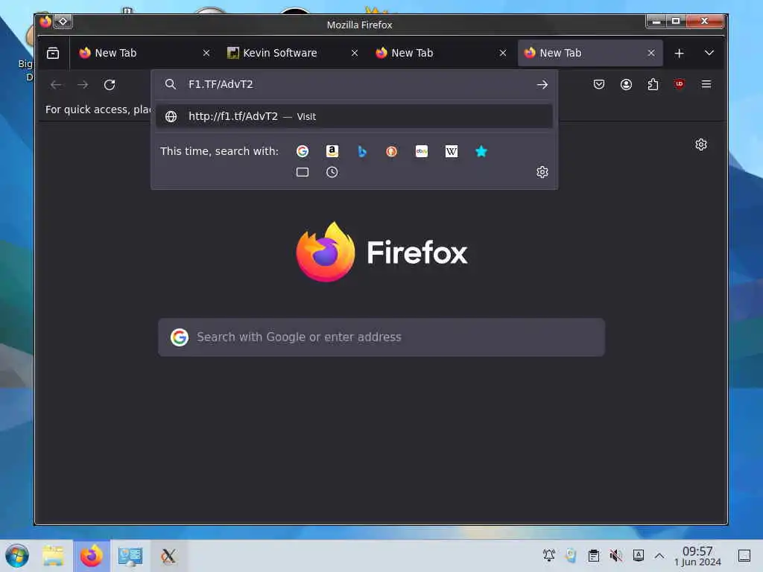Image resolution: width=763 pixels, height=572 pixels.
Task: Close the first New Tab
Action: (x=206, y=53)
